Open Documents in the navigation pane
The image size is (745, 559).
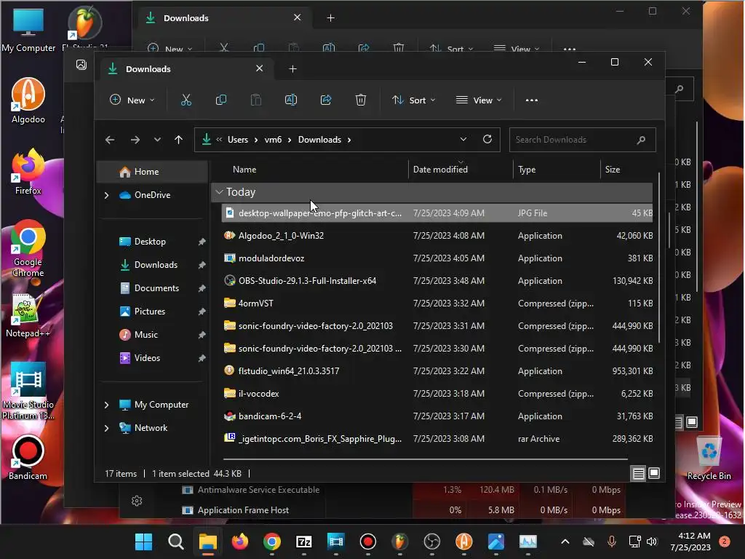coord(156,288)
